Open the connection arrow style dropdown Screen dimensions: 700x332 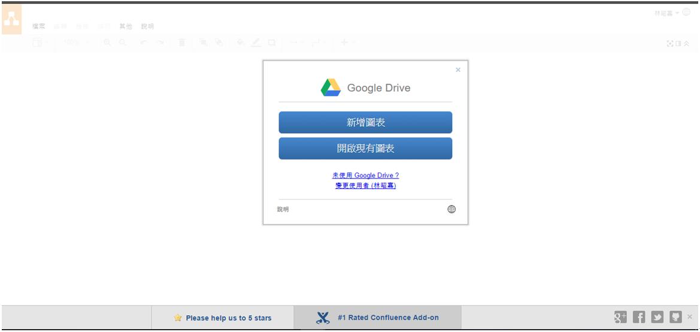point(296,43)
